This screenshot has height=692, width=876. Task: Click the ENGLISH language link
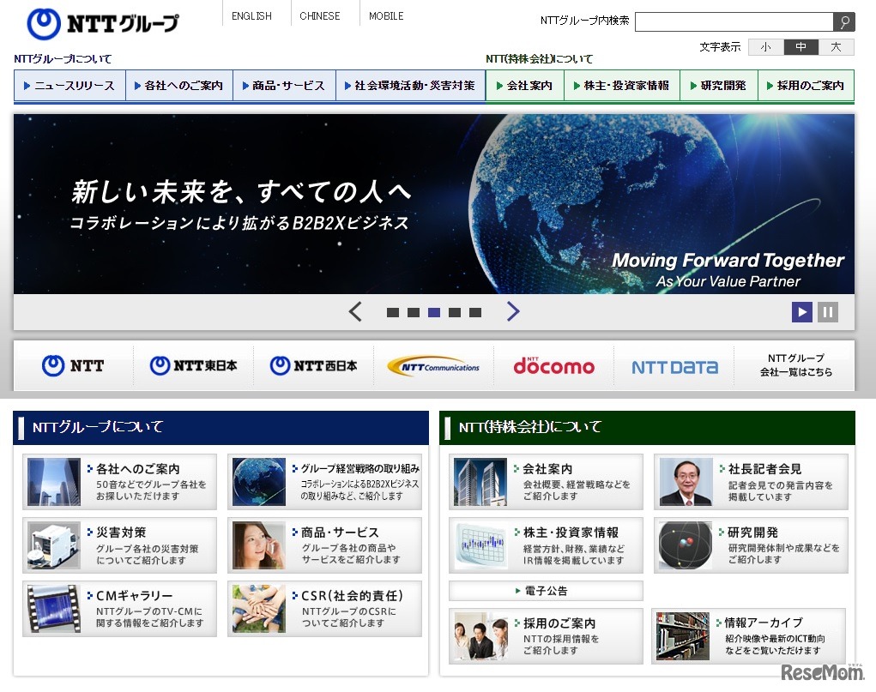pos(252,15)
